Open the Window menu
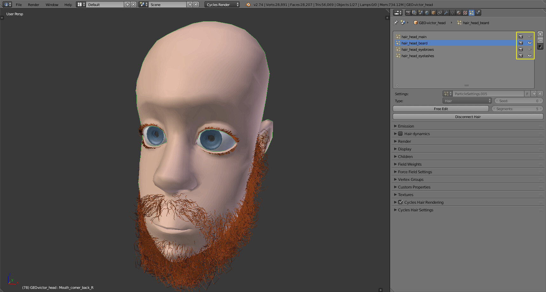 pos(52,5)
